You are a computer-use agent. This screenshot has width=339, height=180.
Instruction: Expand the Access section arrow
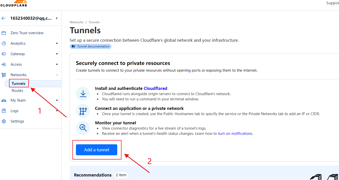click(57, 64)
